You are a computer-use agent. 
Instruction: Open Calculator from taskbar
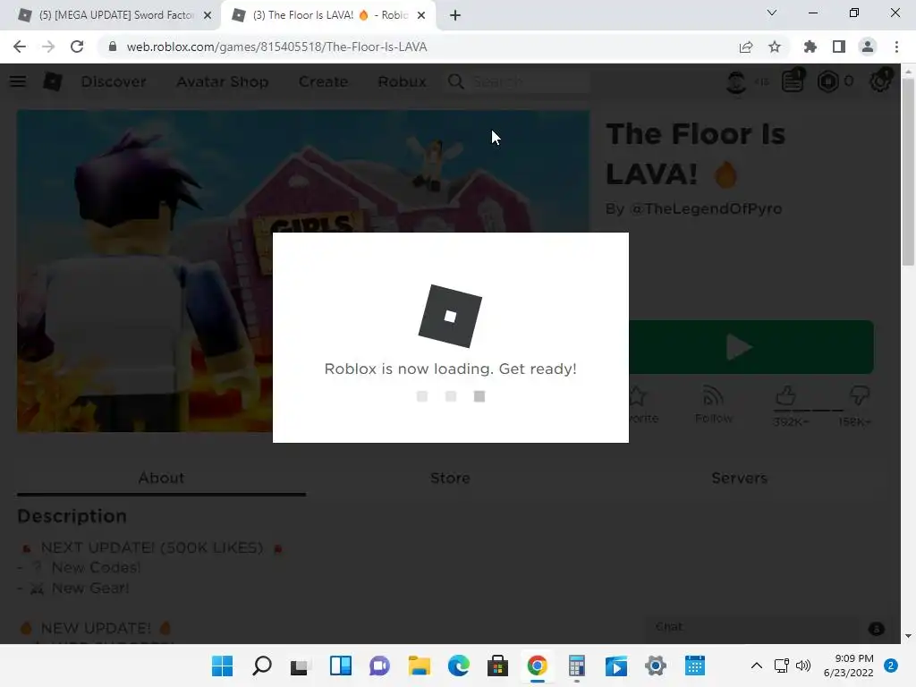pos(577,666)
